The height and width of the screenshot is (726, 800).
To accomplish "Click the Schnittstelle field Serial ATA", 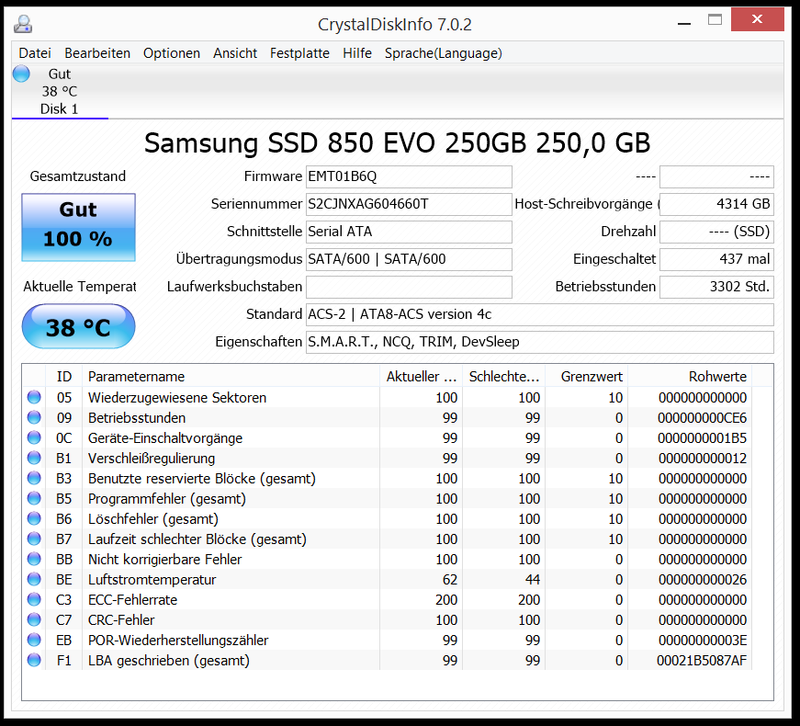I will (x=409, y=232).
